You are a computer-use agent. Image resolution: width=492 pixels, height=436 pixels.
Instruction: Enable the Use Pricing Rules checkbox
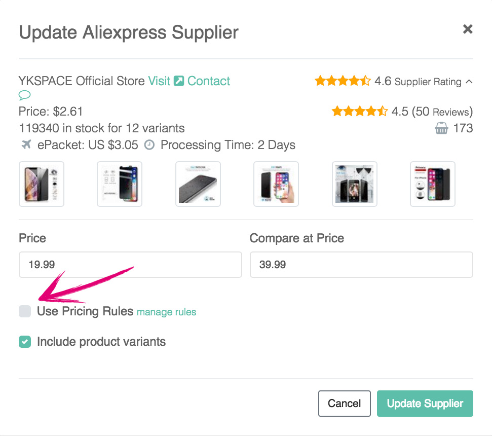coord(25,311)
